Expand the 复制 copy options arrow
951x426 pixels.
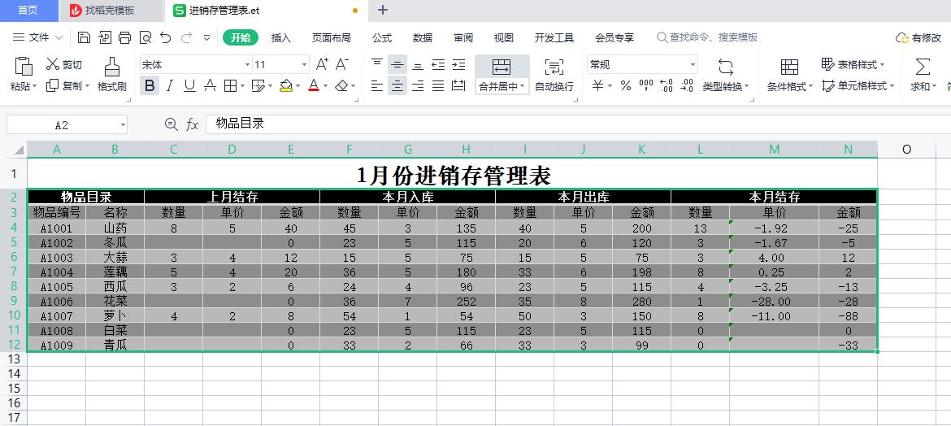[x=87, y=86]
